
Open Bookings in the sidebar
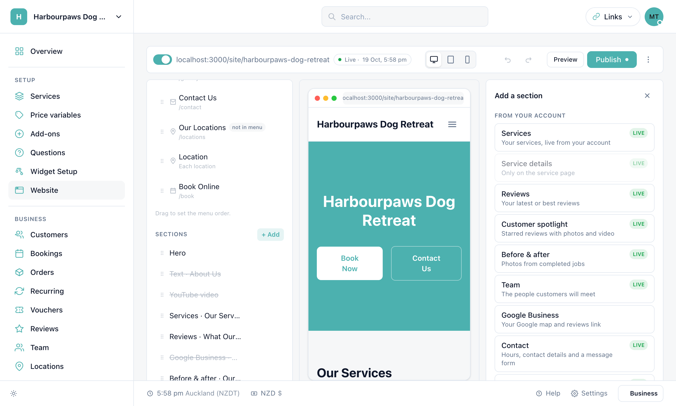(66, 254)
